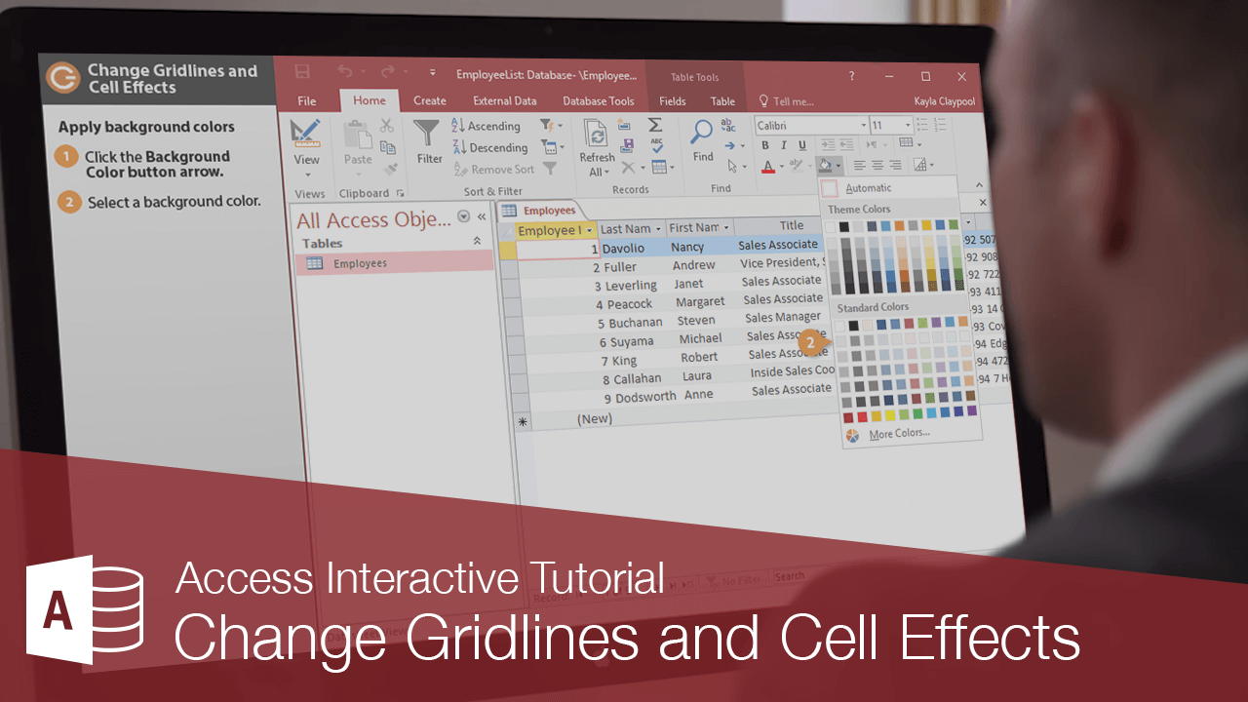Switch to the Create ribbon tab

click(x=430, y=100)
